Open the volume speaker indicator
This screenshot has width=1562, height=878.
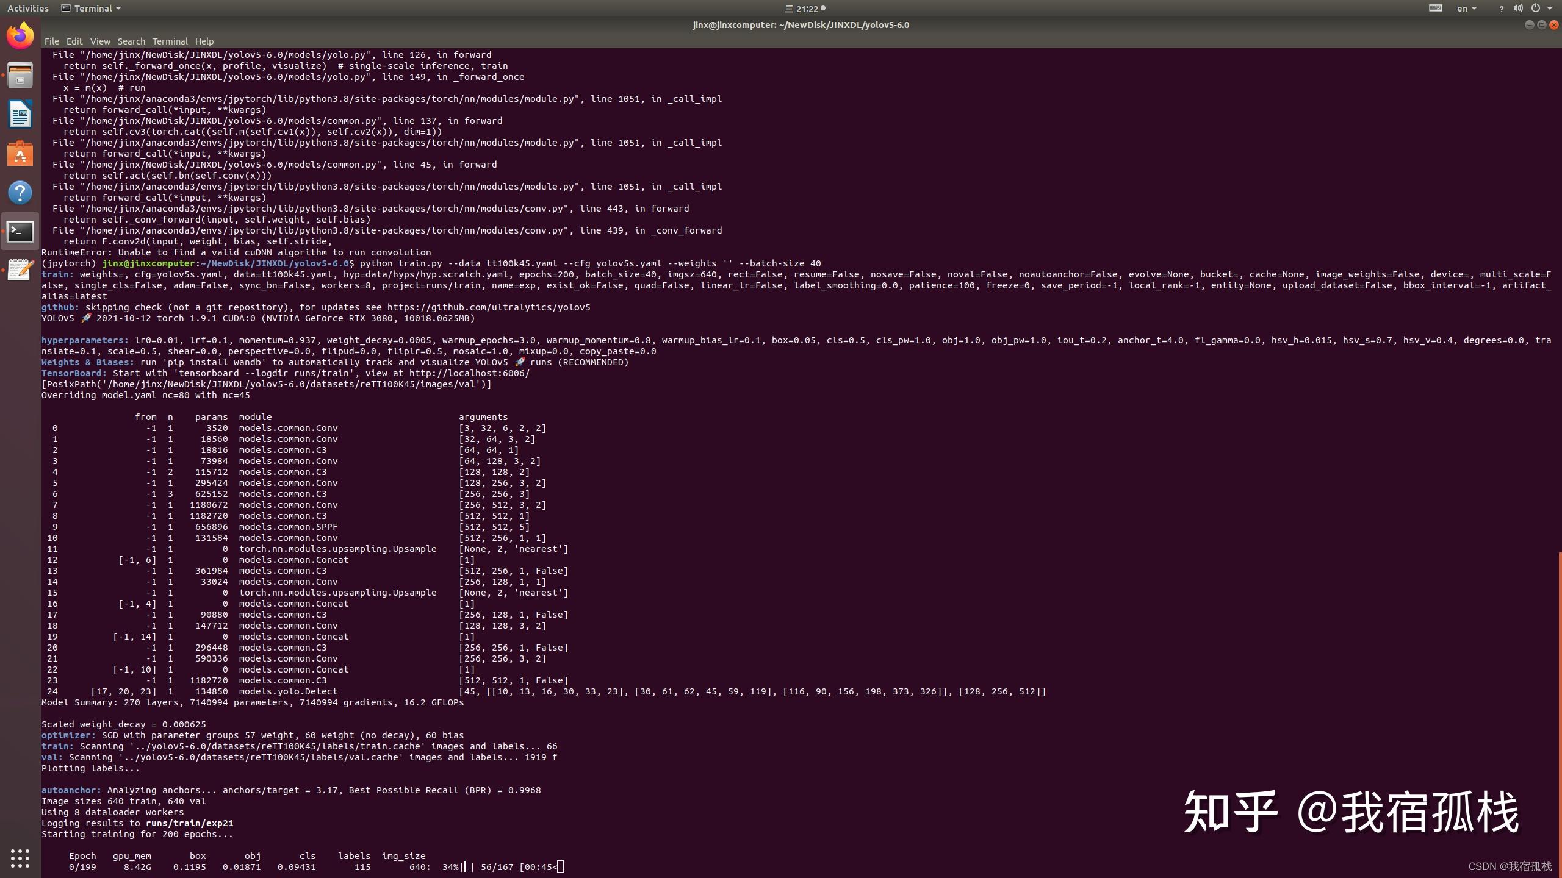tap(1517, 8)
